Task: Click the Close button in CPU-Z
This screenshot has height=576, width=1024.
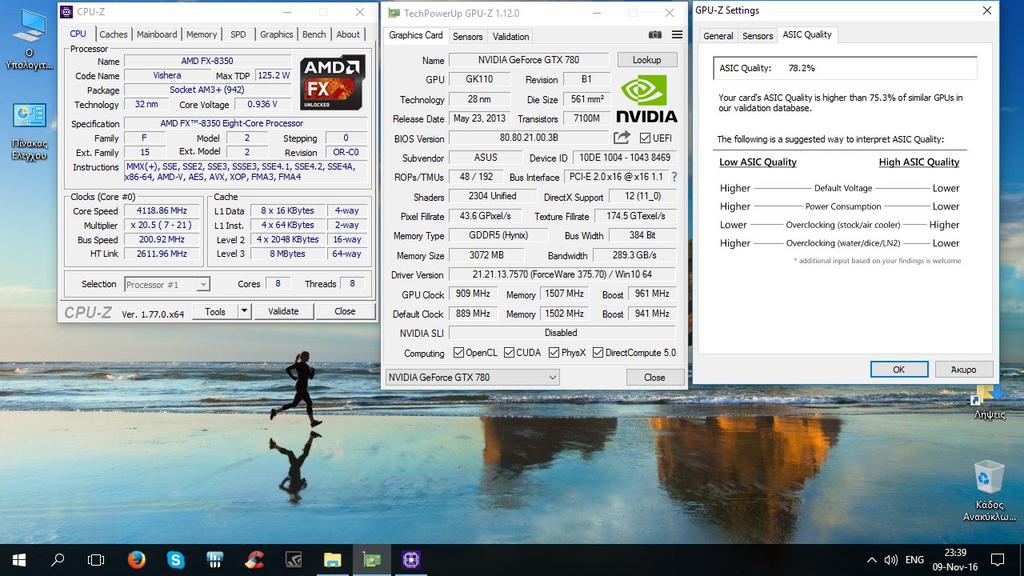Action: point(346,311)
